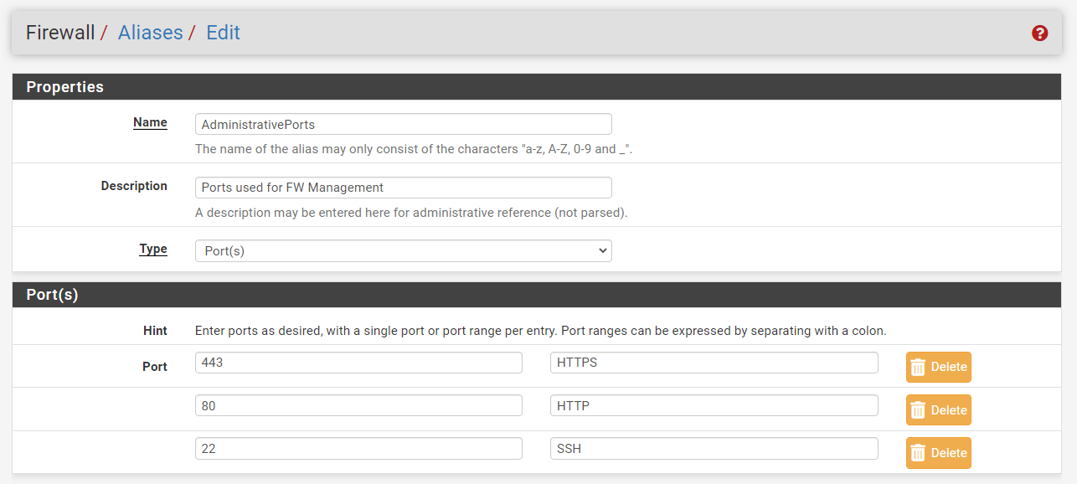Click the underlined Name label
Image resolution: width=1077 pixels, height=484 pixels.
click(x=150, y=122)
